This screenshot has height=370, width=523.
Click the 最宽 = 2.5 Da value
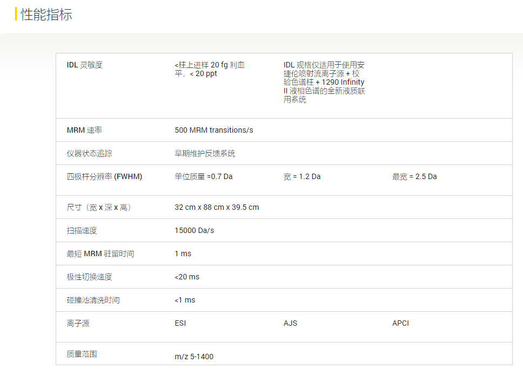414,176
